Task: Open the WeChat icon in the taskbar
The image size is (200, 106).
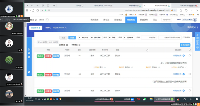Action: [145, 99]
